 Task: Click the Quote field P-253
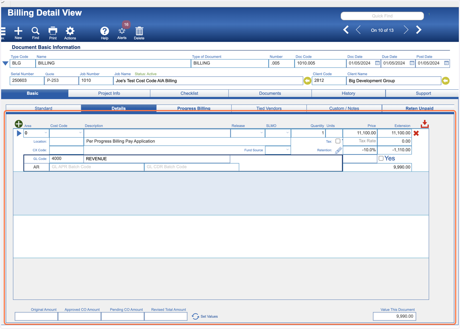coord(61,81)
